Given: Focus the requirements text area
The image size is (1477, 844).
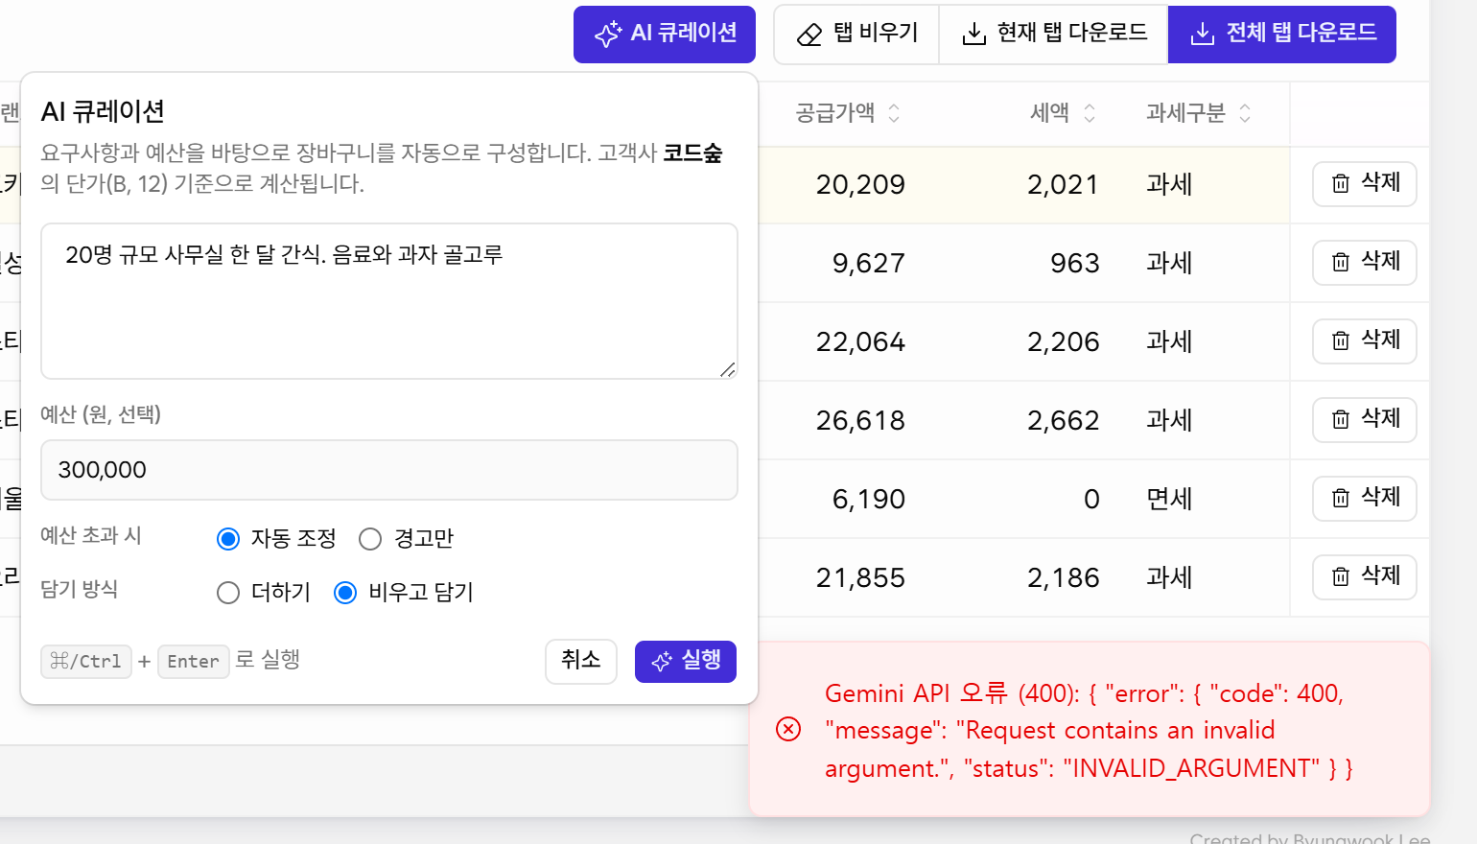Looking at the screenshot, I should (389, 301).
